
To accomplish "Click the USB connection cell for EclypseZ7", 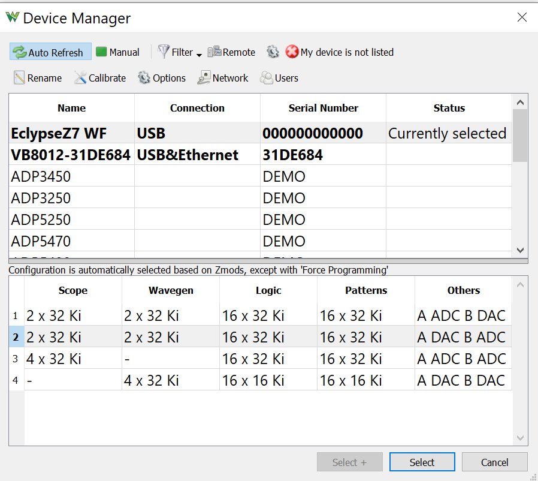I will tap(197, 133).
